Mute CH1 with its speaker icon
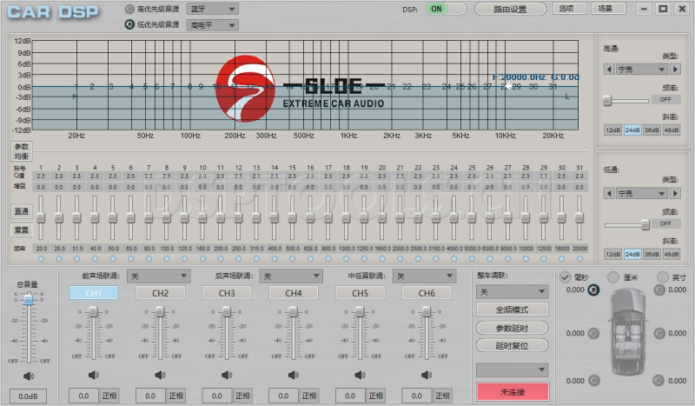The width and height of the screenshot is (695, 406). click(x=94, y=375)
